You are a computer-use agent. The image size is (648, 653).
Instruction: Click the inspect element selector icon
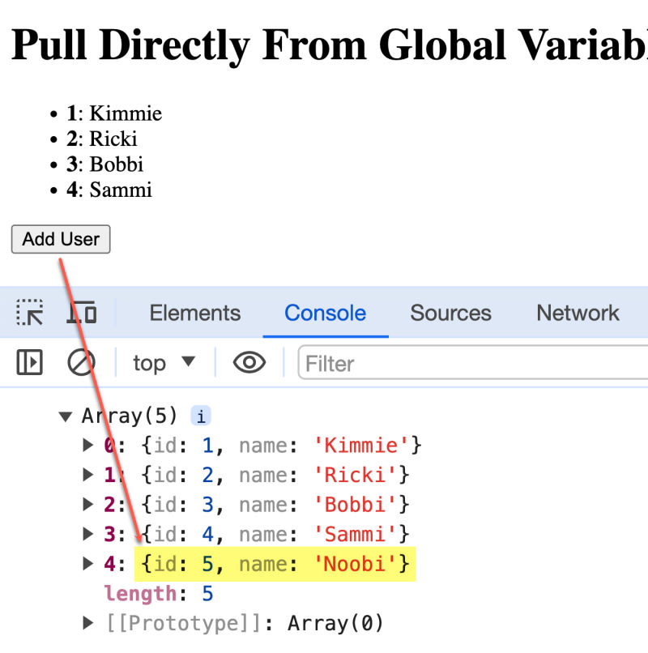coord(30,313)
